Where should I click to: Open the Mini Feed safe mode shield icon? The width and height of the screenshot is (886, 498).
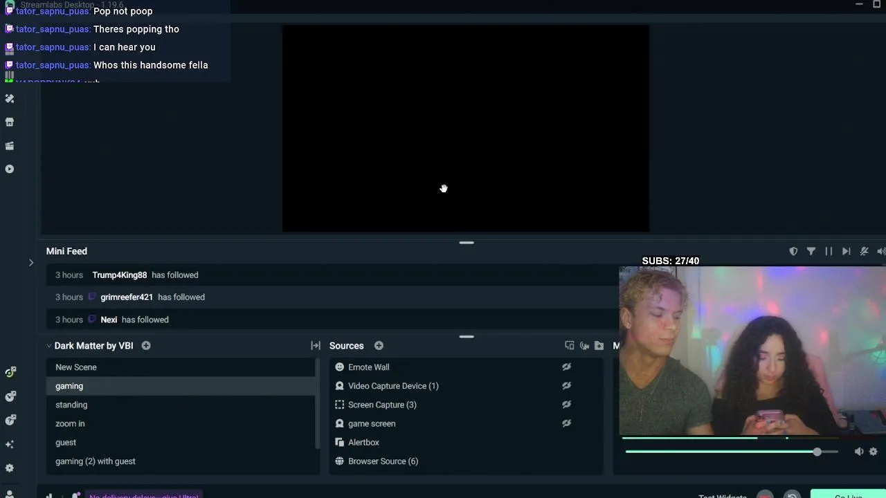[x=793, y=251]
